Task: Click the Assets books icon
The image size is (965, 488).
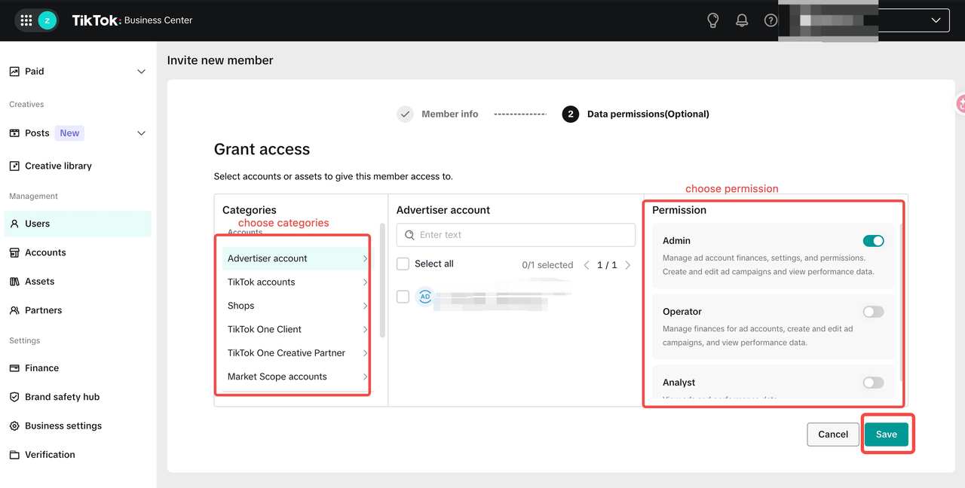Action: point(14,282)
